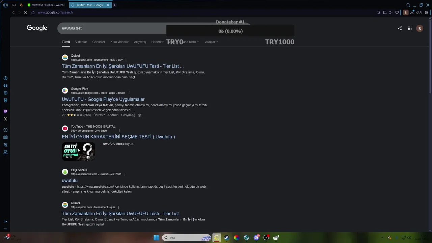Image resolution: width=432 pixels, height=243 pixels.
Task: Switch to the Videolar tab
Action: coord(81,42)
